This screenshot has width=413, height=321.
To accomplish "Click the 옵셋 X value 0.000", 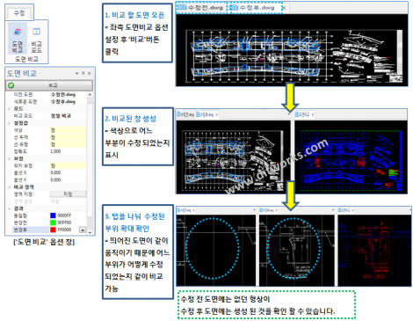I will point(55,172).
